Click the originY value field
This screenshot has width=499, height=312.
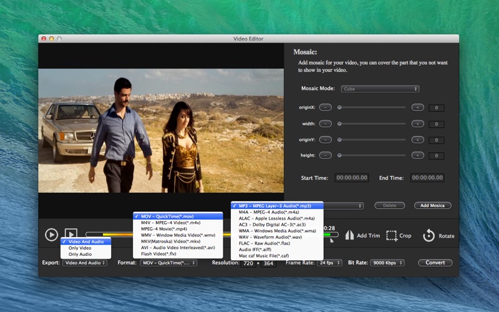coord(436,140)
